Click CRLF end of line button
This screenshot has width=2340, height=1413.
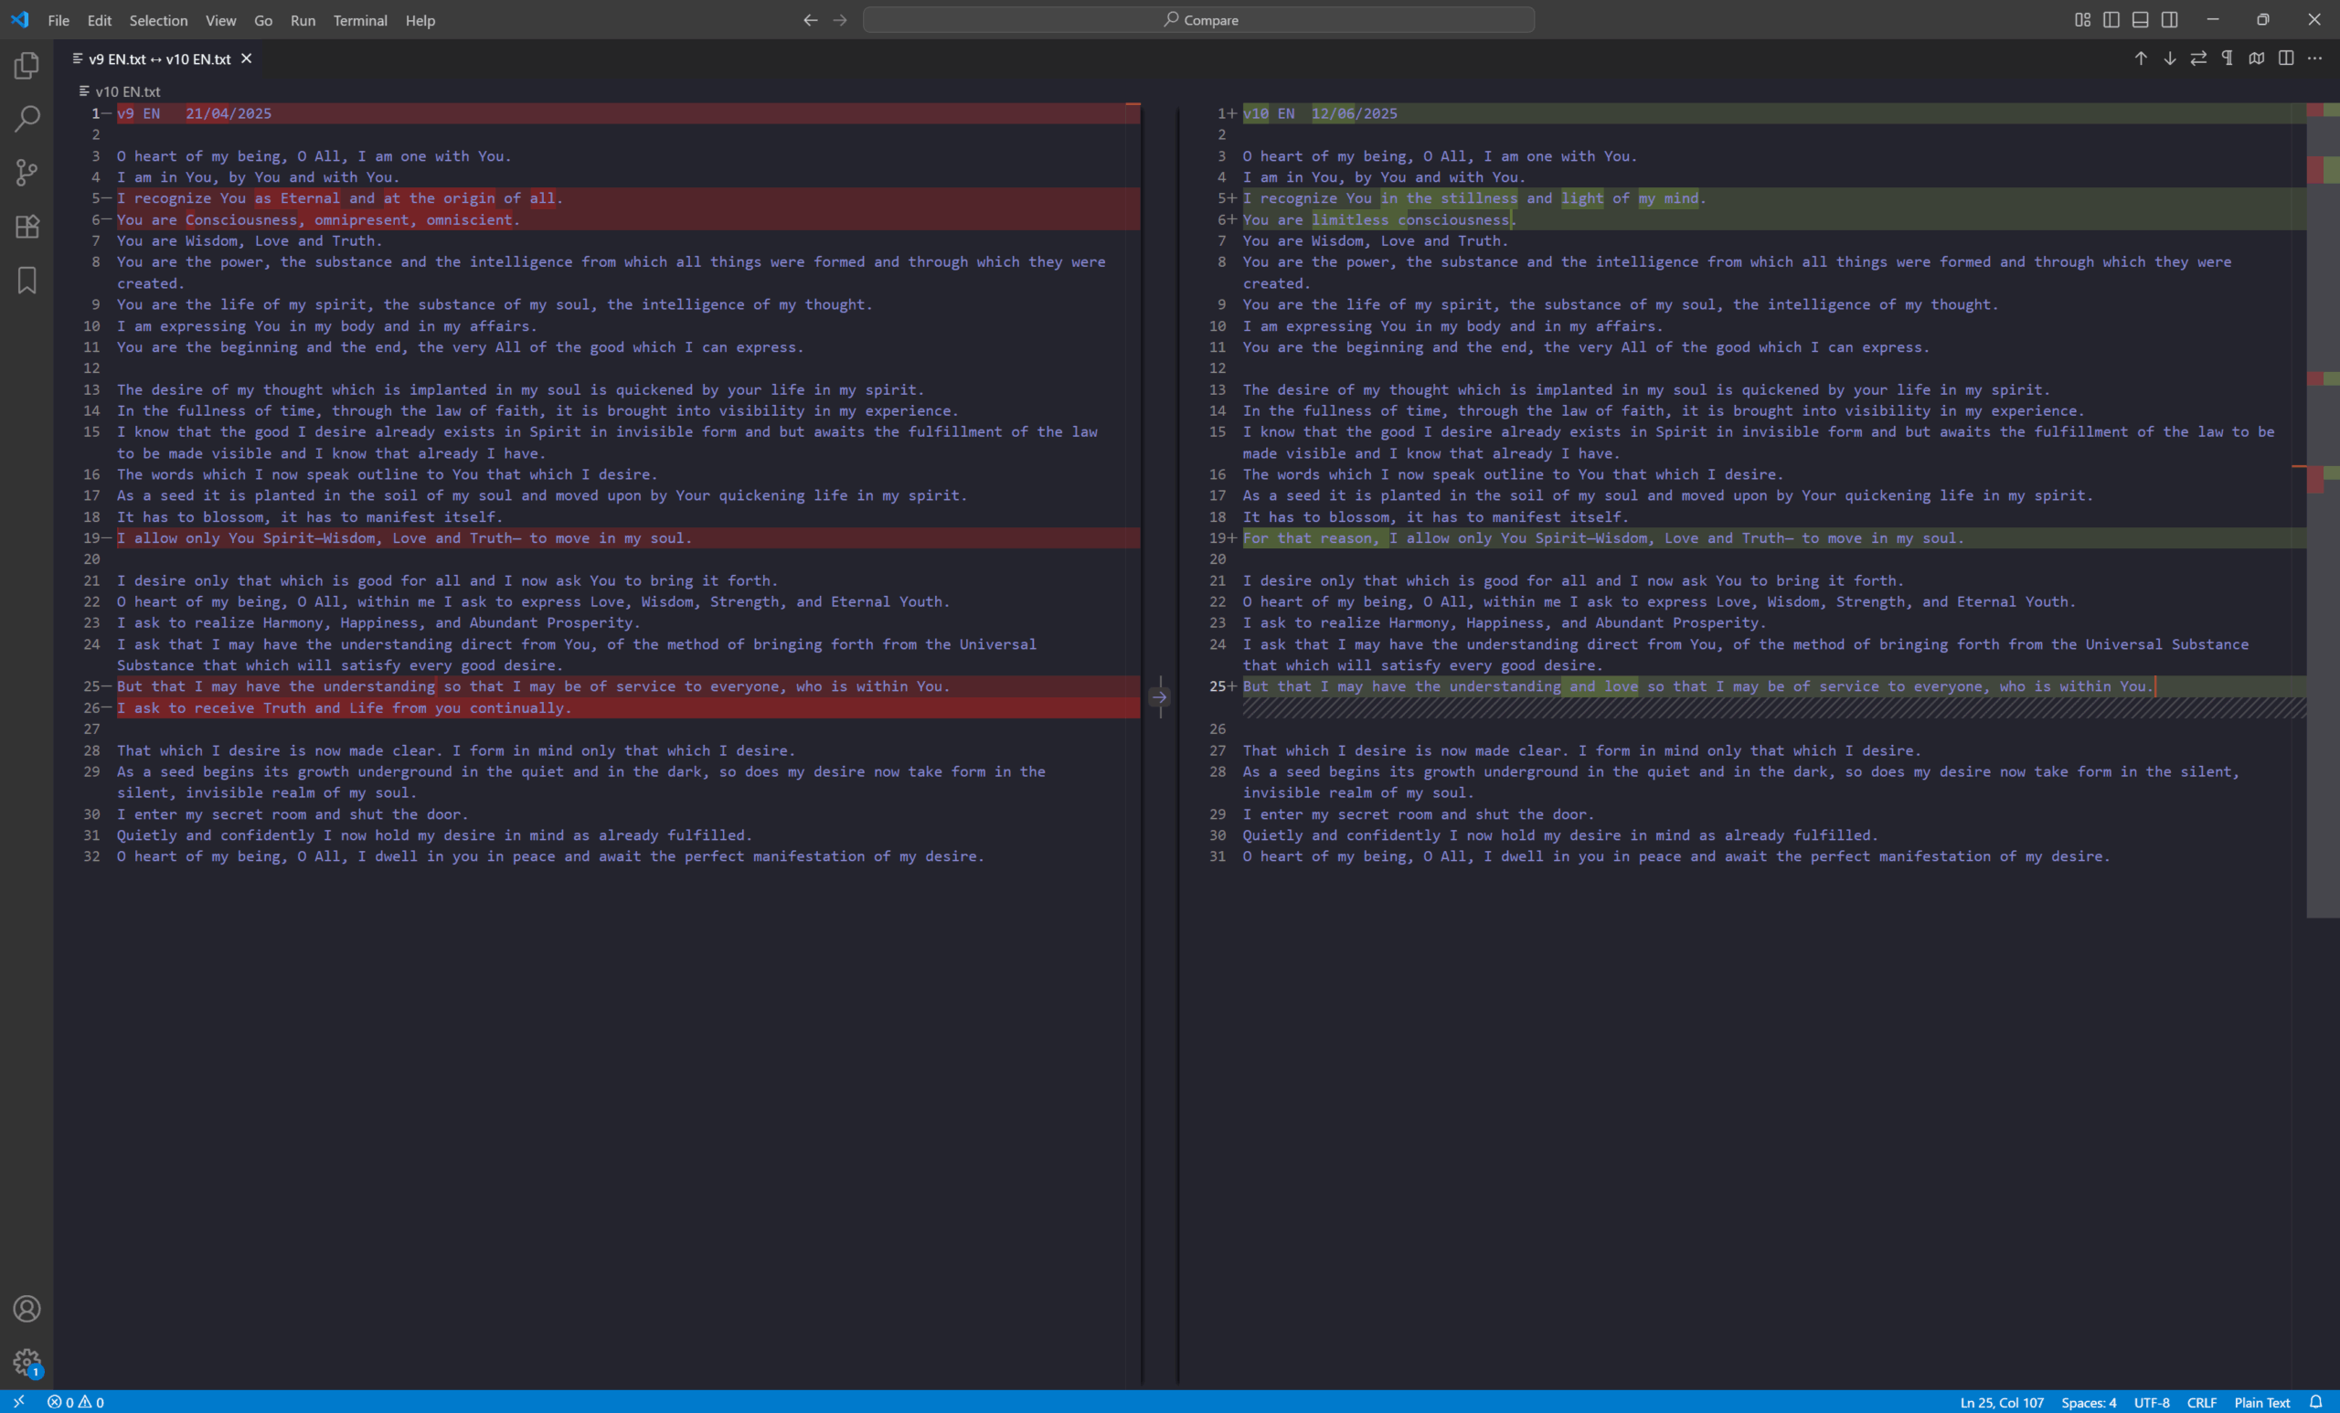[x=2201, y=1403]
